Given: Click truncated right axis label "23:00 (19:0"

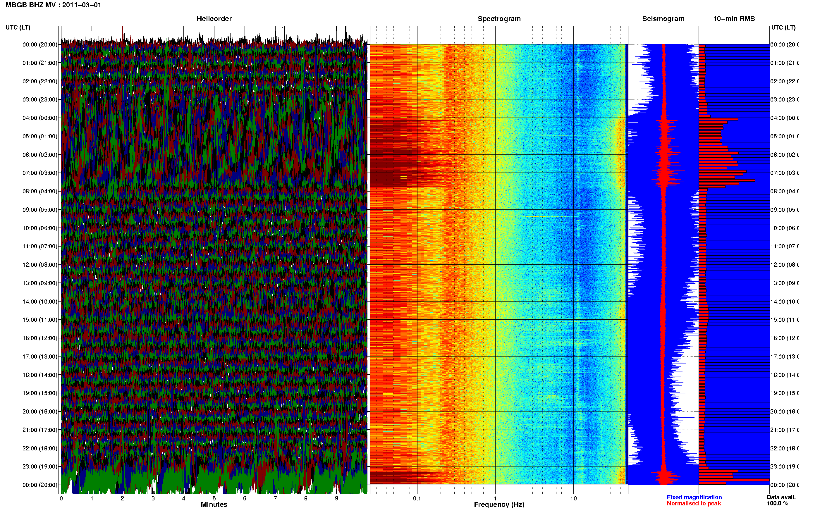Looking at the screenshot, I should click(785, 467).
